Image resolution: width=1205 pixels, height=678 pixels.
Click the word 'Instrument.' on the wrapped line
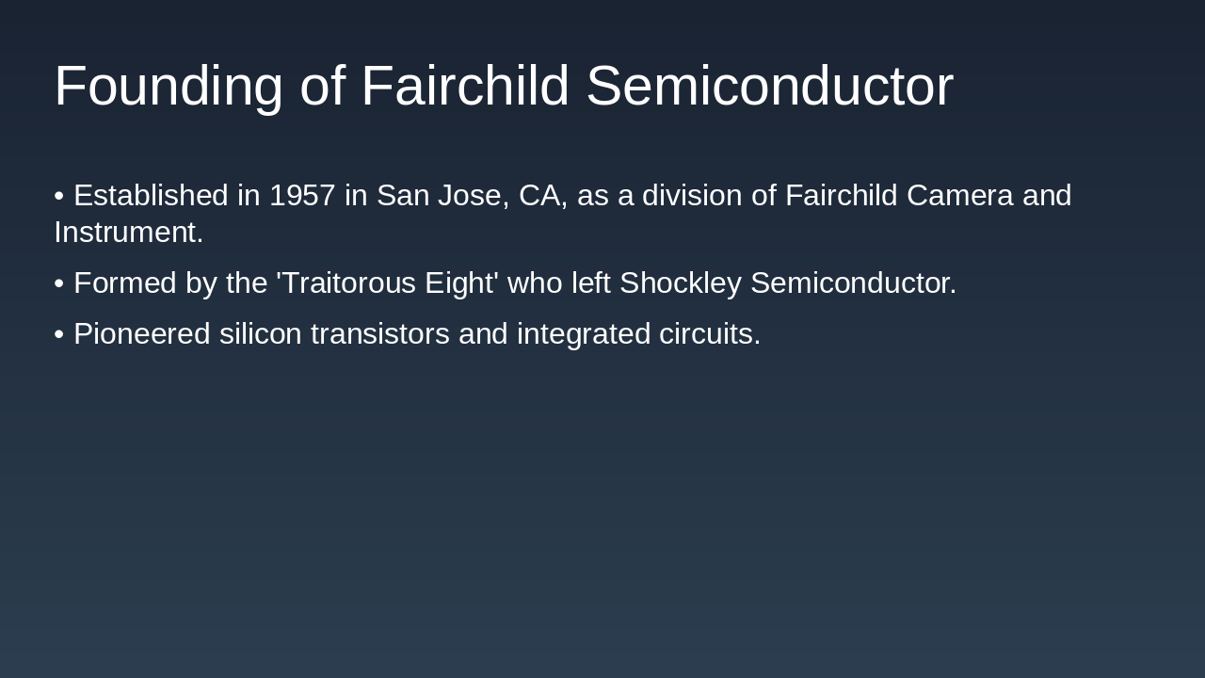pos(129,233)
